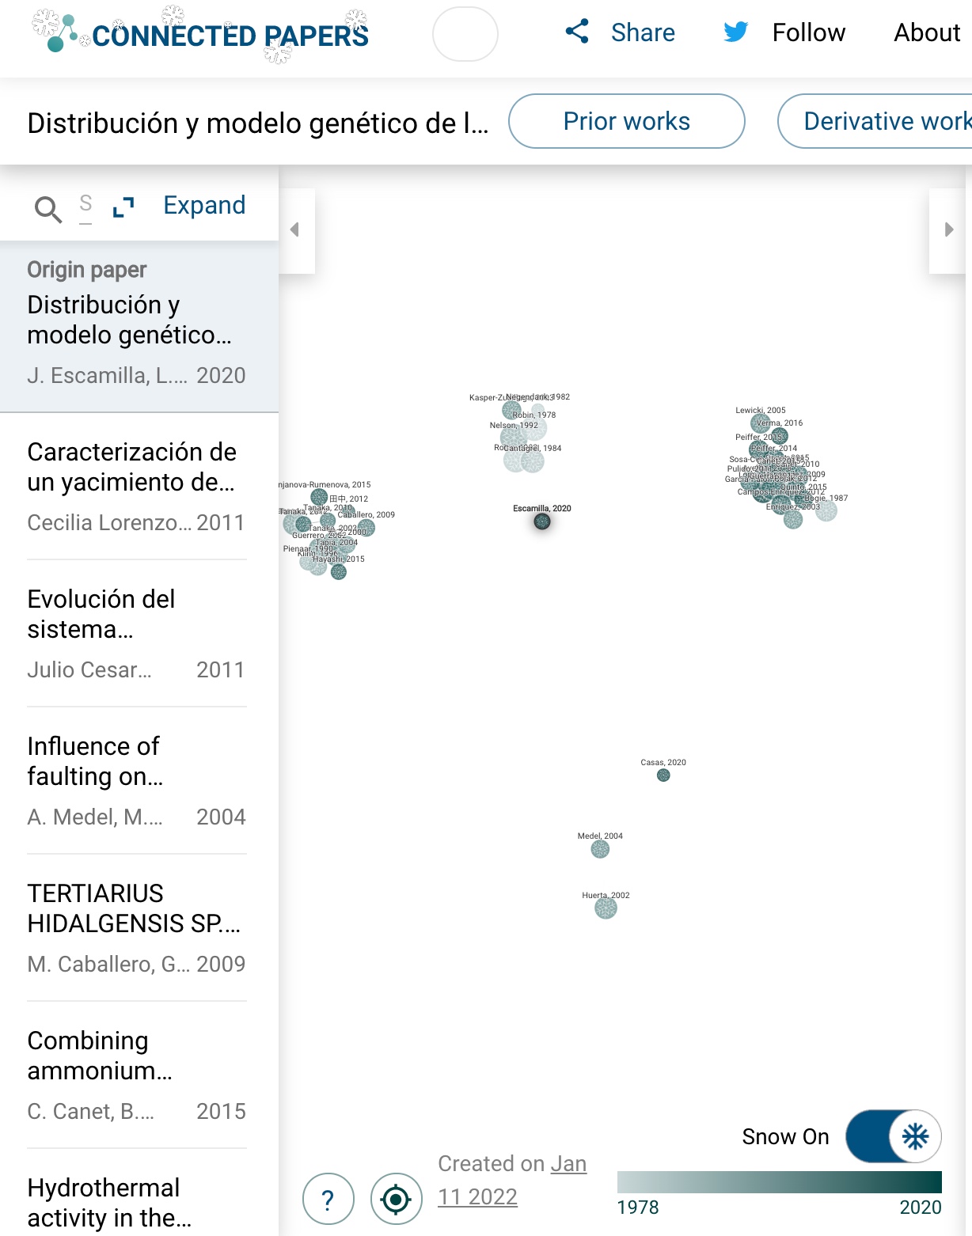Collapse the left panel arrow
Image resolution: width=972 pixels, height=1236 pixels.
(295, 230)
